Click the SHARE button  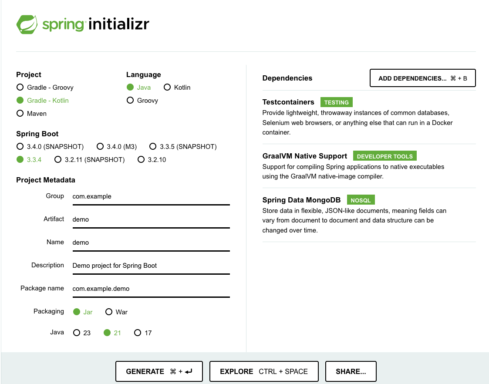[x=351, y=371]
